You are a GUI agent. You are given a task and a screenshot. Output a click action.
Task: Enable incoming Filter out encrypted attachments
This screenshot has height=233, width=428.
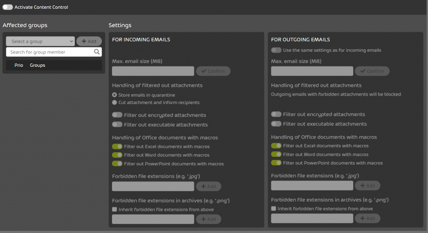(117, 115)
